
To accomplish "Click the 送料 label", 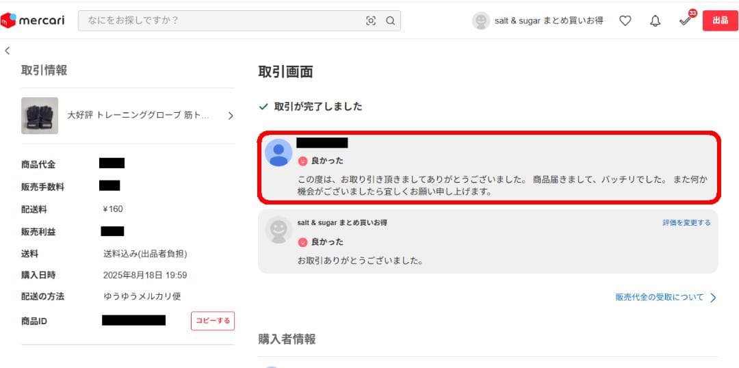I will point(29,254).
